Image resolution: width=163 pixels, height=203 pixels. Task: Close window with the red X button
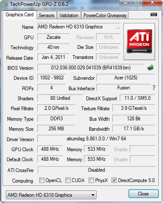click(153, 3)
